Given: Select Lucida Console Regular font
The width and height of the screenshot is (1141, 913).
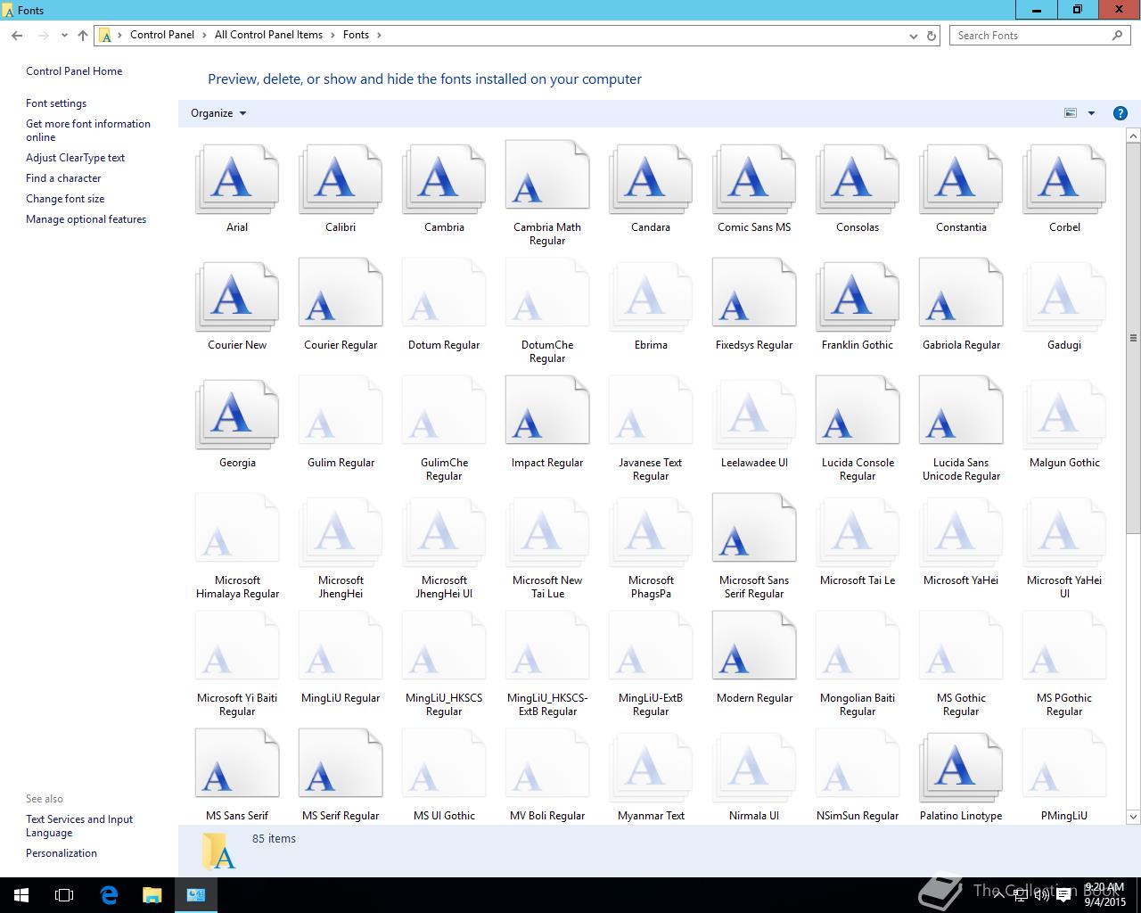Looking at the screenshot, I should point(858,410).
